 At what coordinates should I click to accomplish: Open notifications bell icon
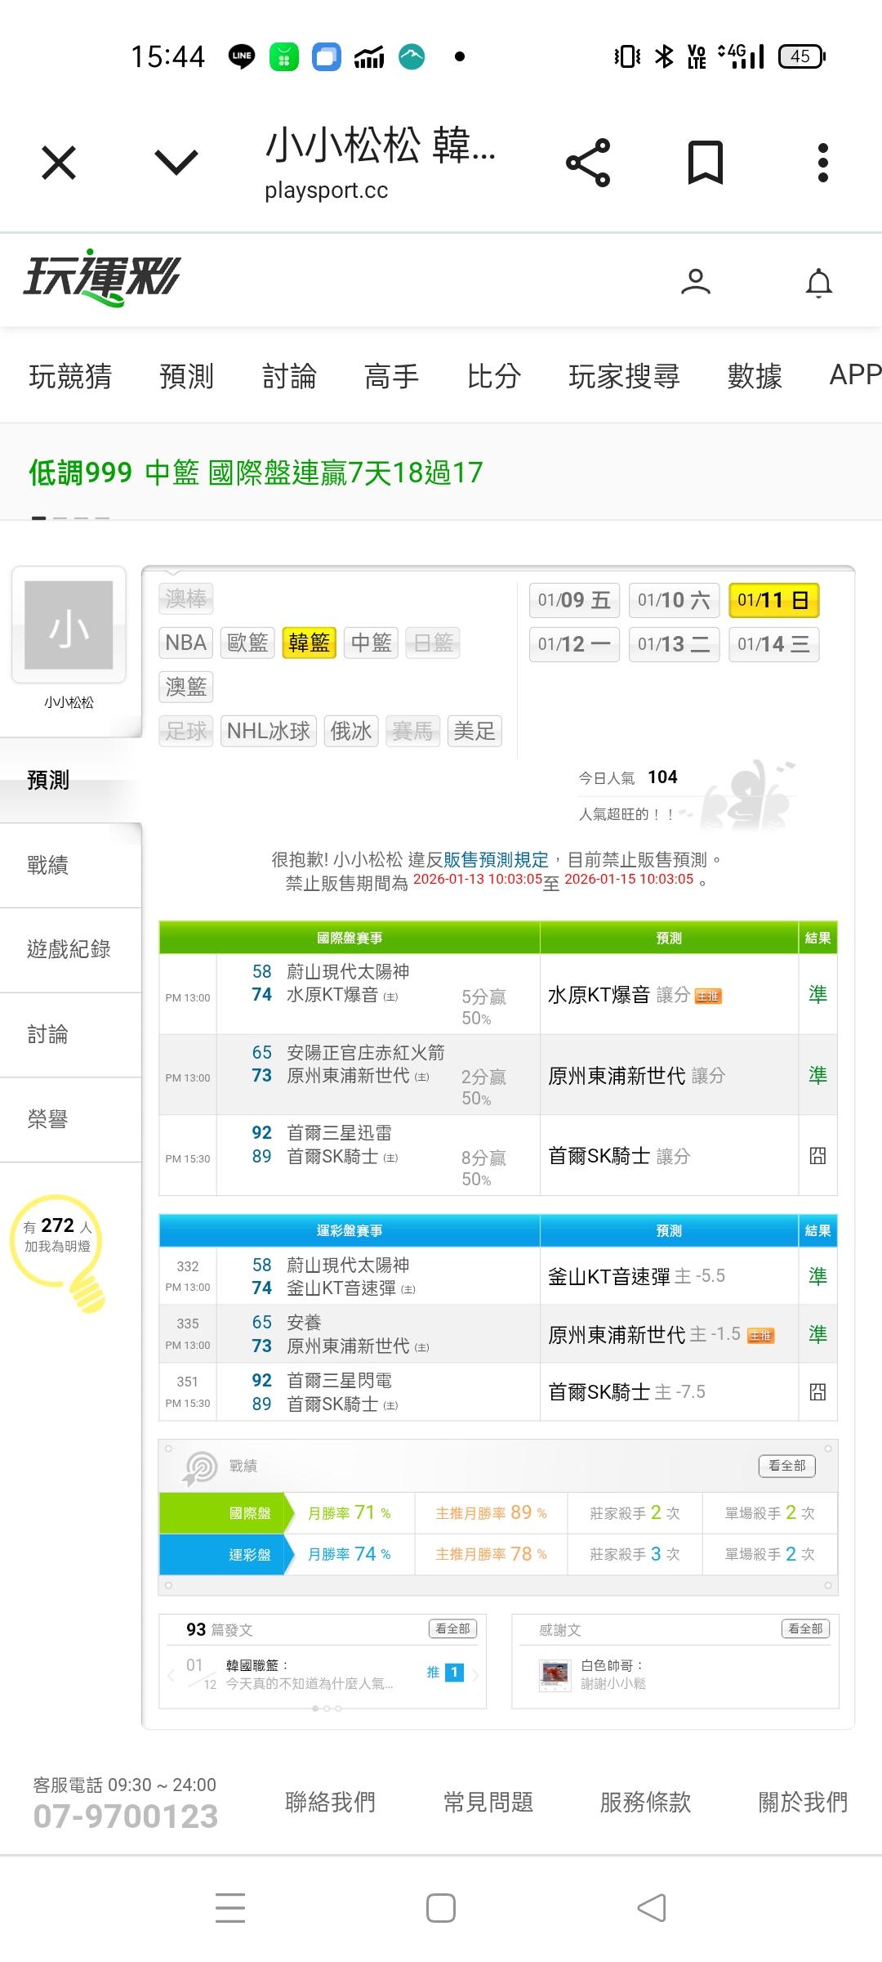click(818, 283)
